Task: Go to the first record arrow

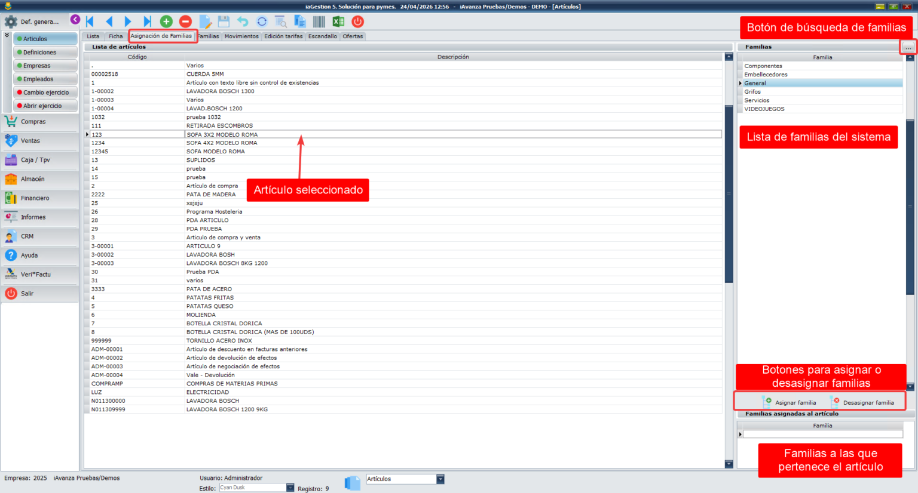Action: (90, 21)
